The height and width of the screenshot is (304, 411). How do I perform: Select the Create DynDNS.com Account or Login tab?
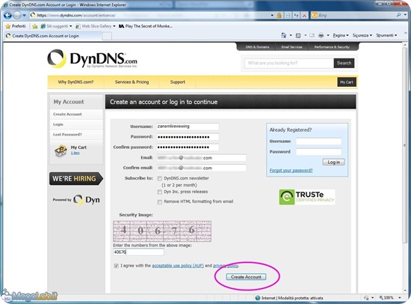tap(52, 36)
